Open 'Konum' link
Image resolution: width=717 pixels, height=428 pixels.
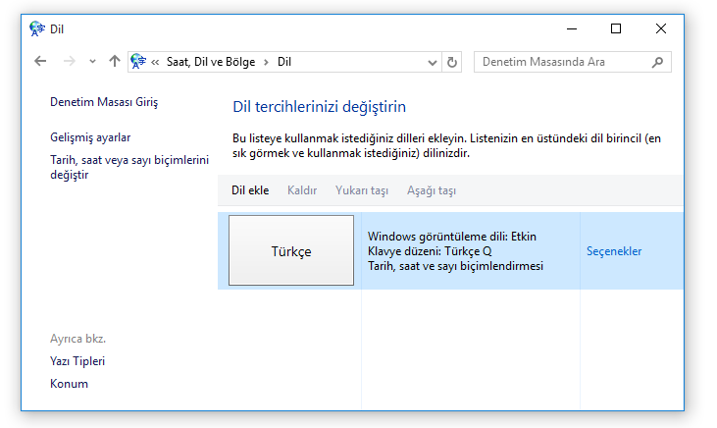(69, 384)
